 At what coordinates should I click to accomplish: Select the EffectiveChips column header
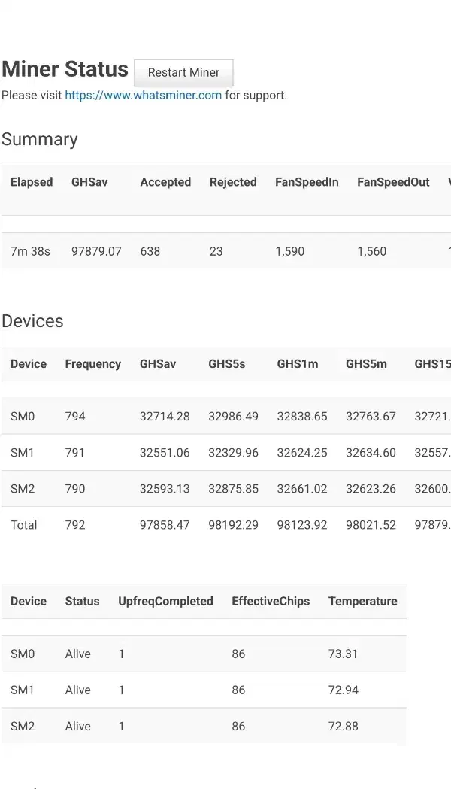271,602
